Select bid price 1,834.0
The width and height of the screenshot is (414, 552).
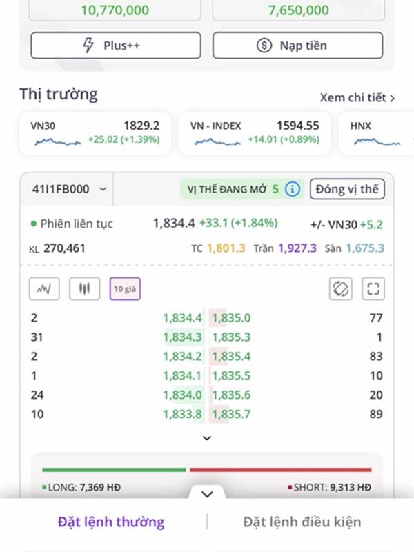pos(182,395)
